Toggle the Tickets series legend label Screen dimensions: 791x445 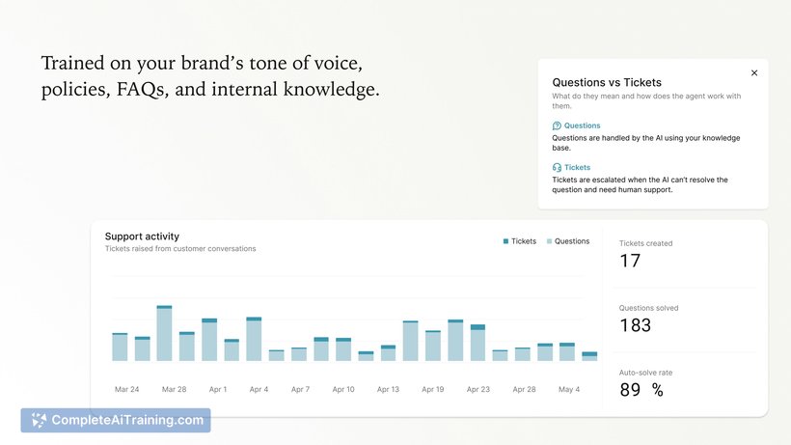[x=524, y=241]
